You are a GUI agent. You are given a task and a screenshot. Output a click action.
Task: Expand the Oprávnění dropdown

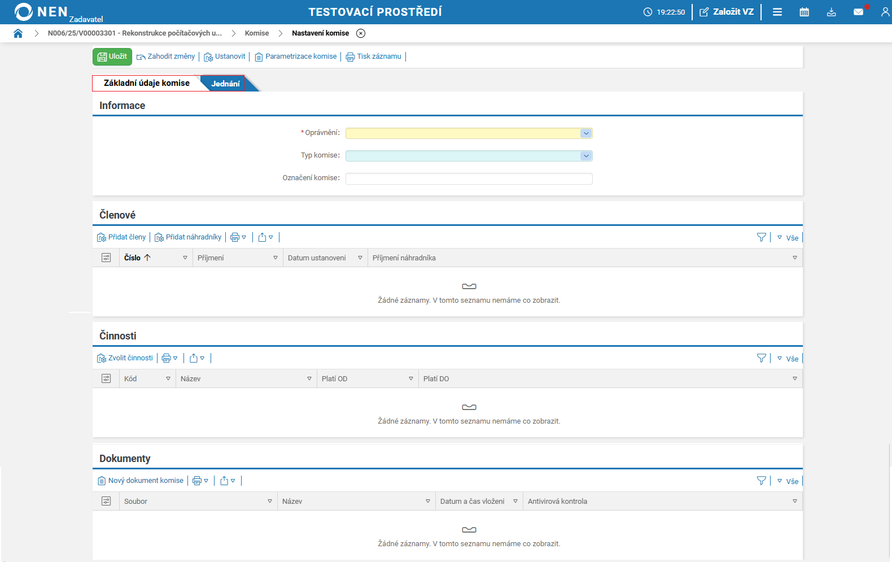[x=585, y=133]
